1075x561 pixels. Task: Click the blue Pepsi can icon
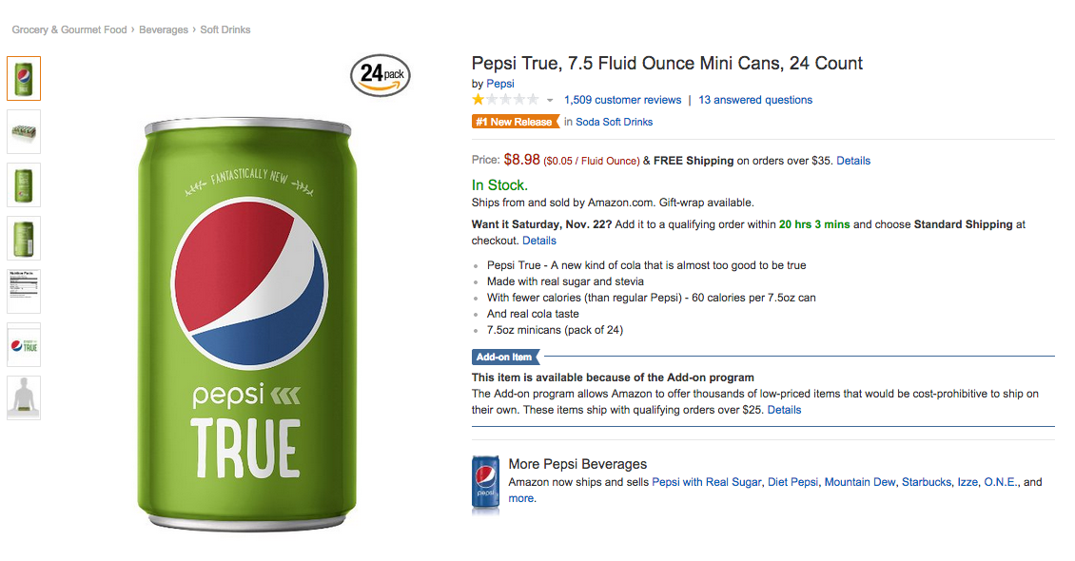pos(485,485)
